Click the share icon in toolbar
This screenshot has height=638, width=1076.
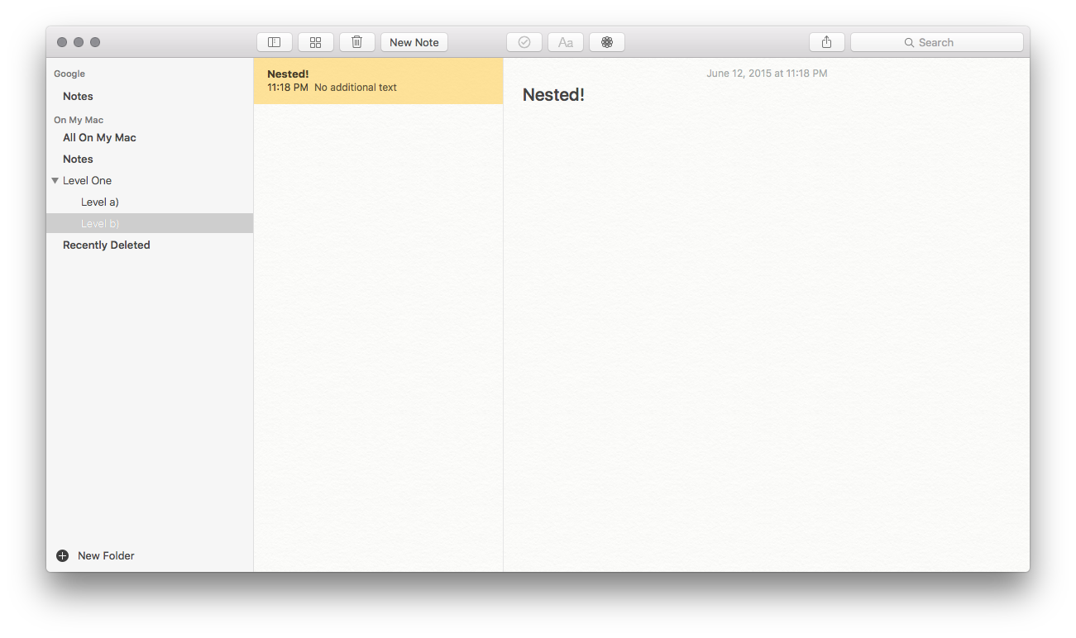point(826,42)
